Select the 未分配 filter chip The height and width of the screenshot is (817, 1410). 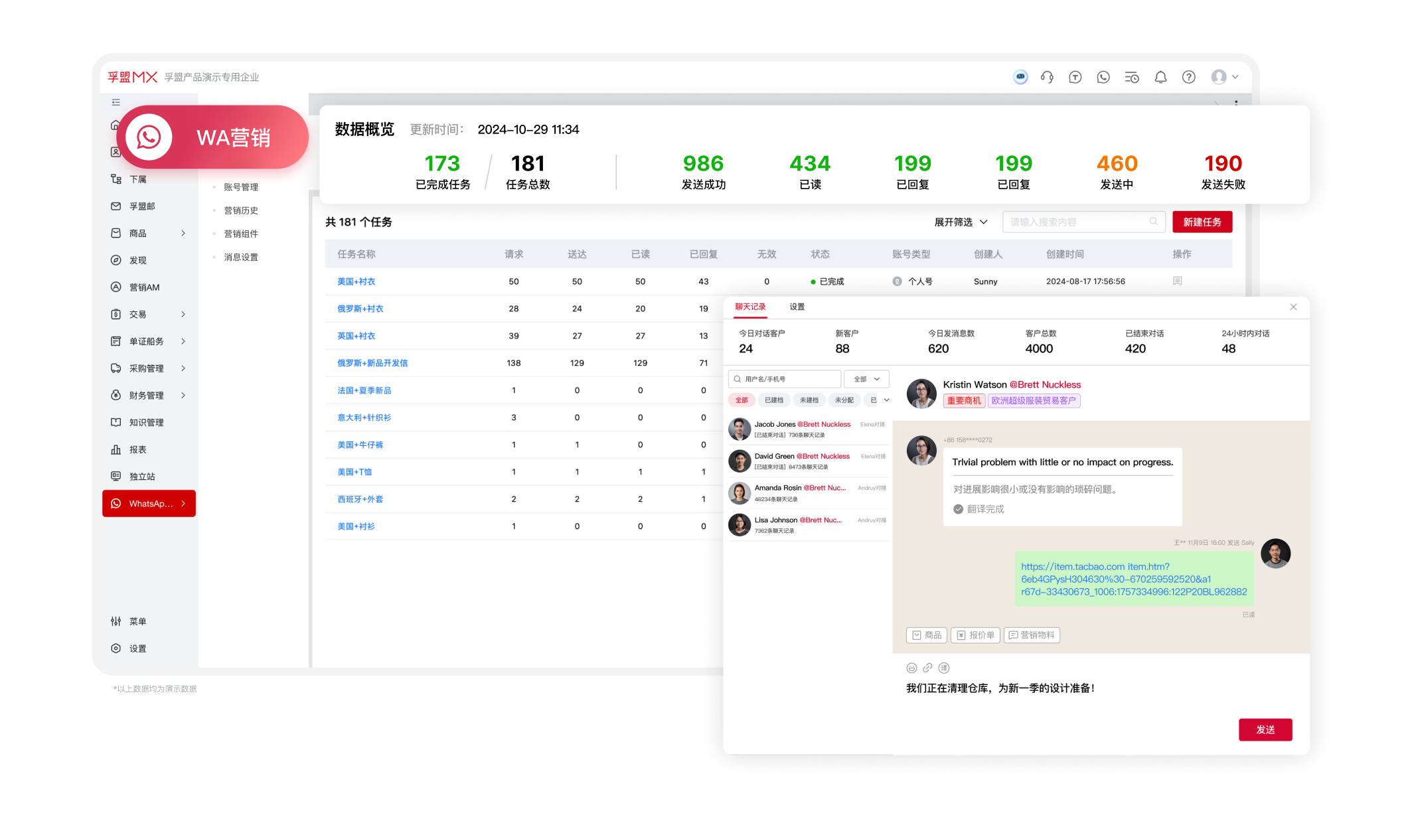844,400
